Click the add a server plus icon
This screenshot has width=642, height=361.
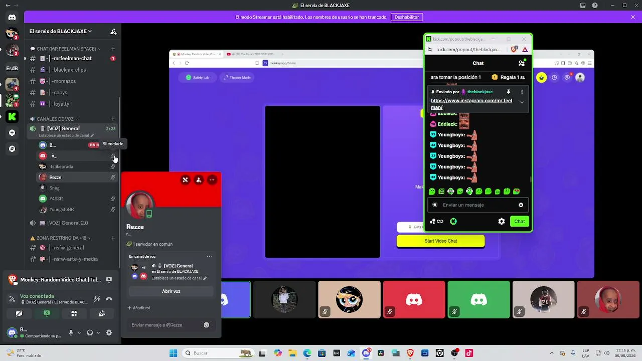[12, 132]
